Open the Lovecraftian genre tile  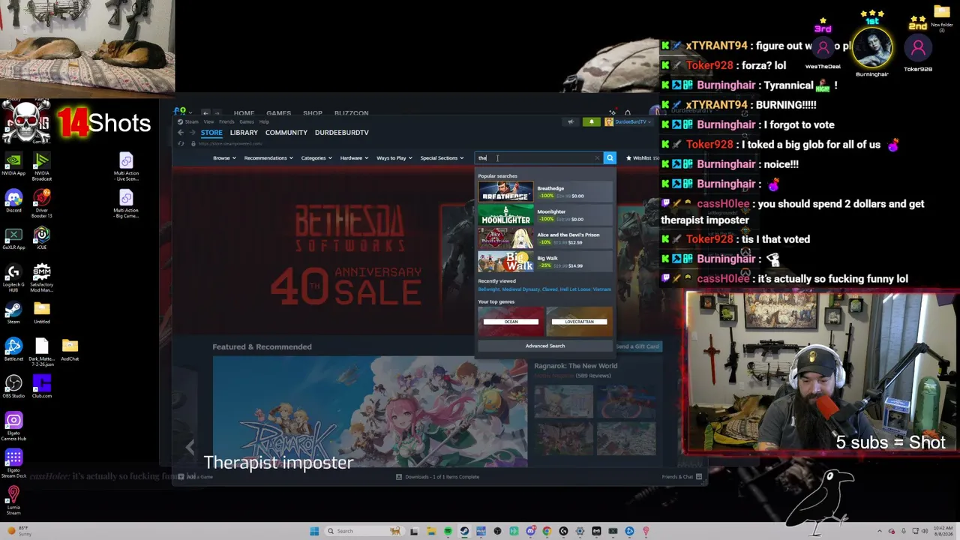click(579, 321)
